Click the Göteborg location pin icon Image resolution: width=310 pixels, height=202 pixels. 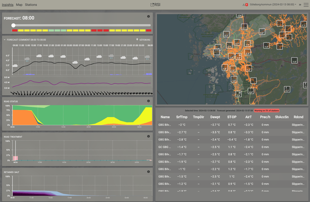[137, 40]
